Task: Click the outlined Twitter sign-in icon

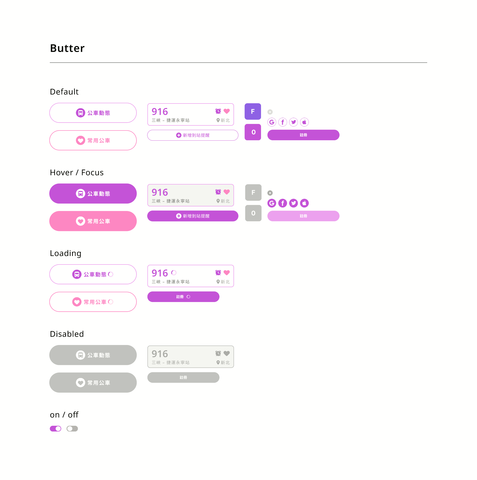Action: click(x=293, y=122)
